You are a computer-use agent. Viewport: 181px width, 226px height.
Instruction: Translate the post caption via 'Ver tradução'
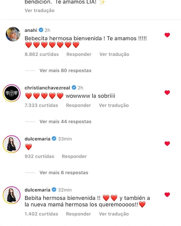click(x=39, y=11)
